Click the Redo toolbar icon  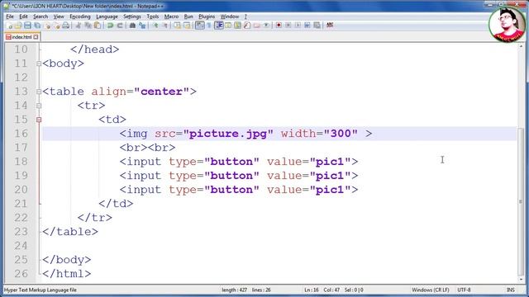[x=119, y=26]
